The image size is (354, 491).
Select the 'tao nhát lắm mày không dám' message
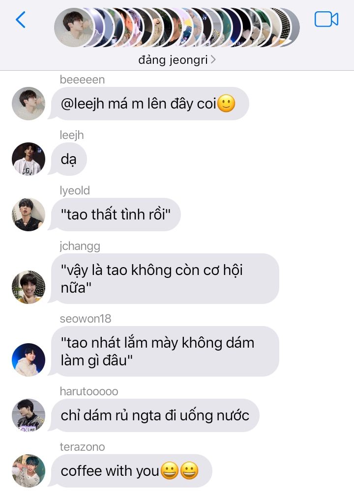pyautogui.click(x=165, y=352)
